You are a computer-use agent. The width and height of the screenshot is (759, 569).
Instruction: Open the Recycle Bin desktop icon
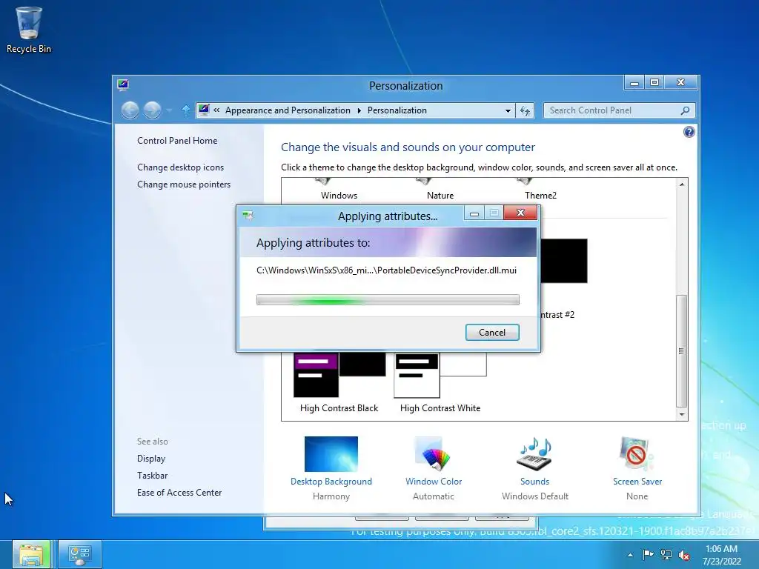[29, 30]
